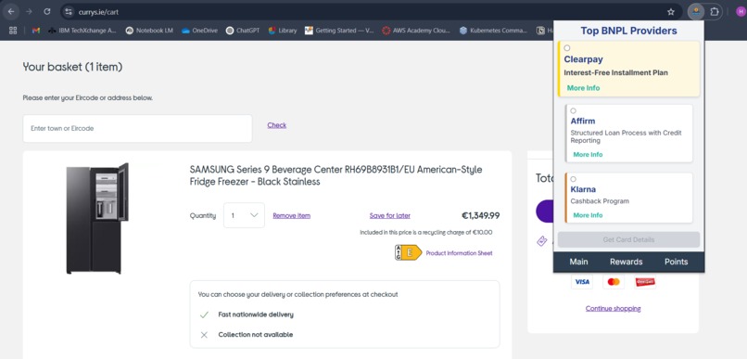Open the Product Information Sheet link
Image resolution: width=747 pixels, height=359 pixels.
click(460, 253)
